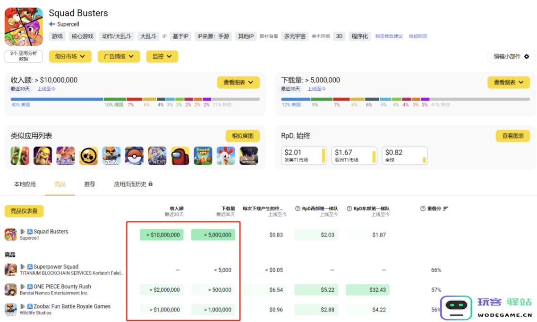Click the 大乱斗 tag
537x322 pixels.
click(x=148, y=36)
